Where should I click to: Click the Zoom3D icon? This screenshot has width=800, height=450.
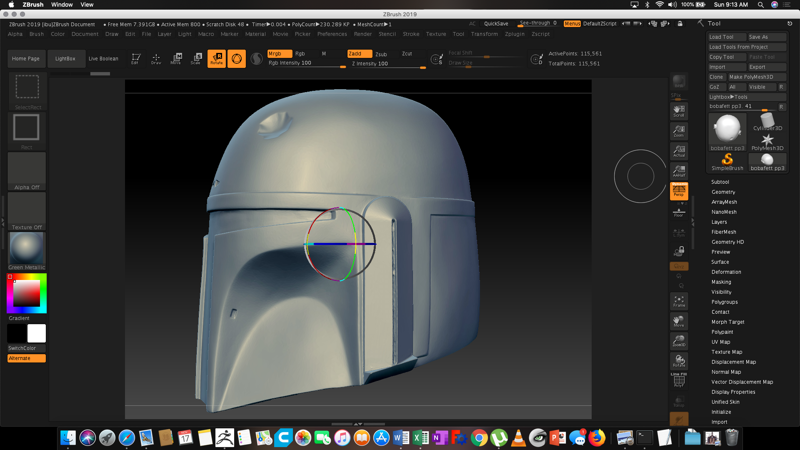679,341
